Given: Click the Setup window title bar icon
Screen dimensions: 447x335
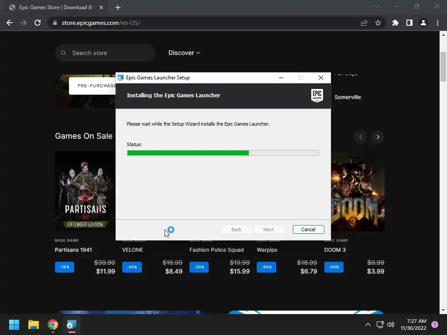Looking at the screenshot, I should [x=120, y=78].
